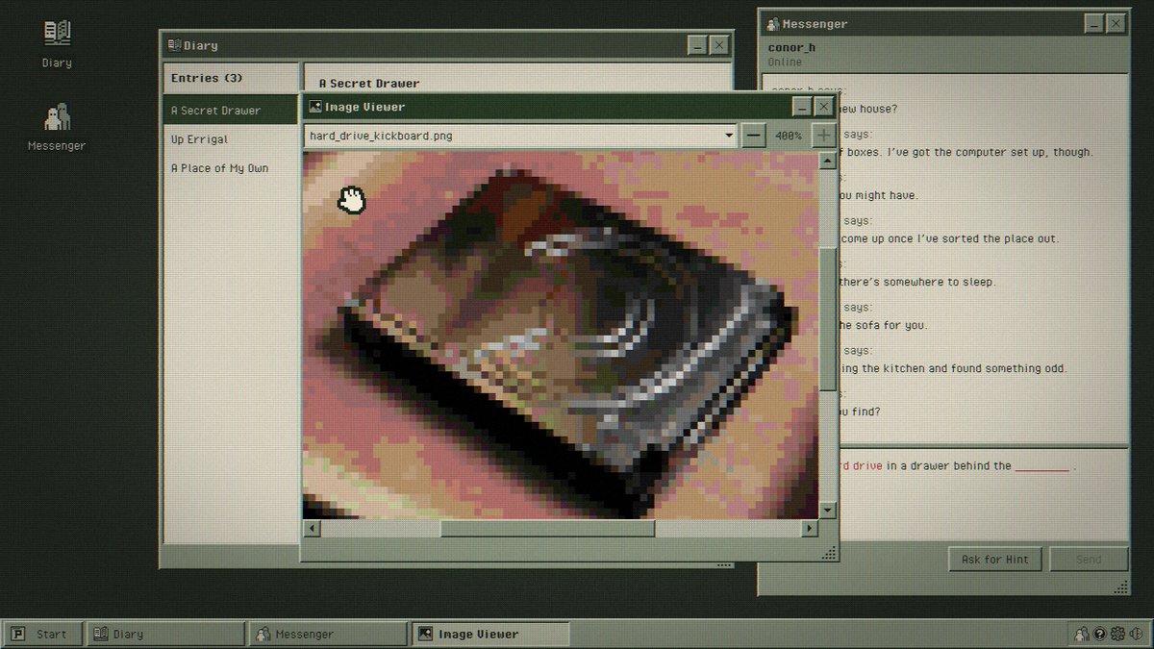Viewport: 1154px width, 649px height.
Task: Click the hard drive image in Image Viewer
Action: point(561,335)
